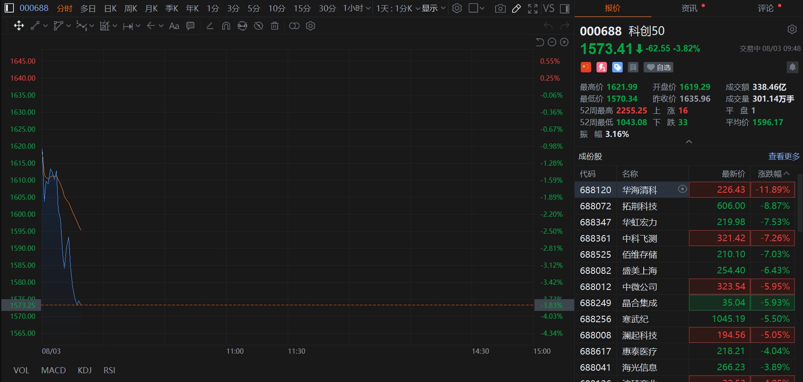This screenshot has height=382, width=803.
Task: Expand the range ruler tool dropdown arrow
Action: coord(138,26)
